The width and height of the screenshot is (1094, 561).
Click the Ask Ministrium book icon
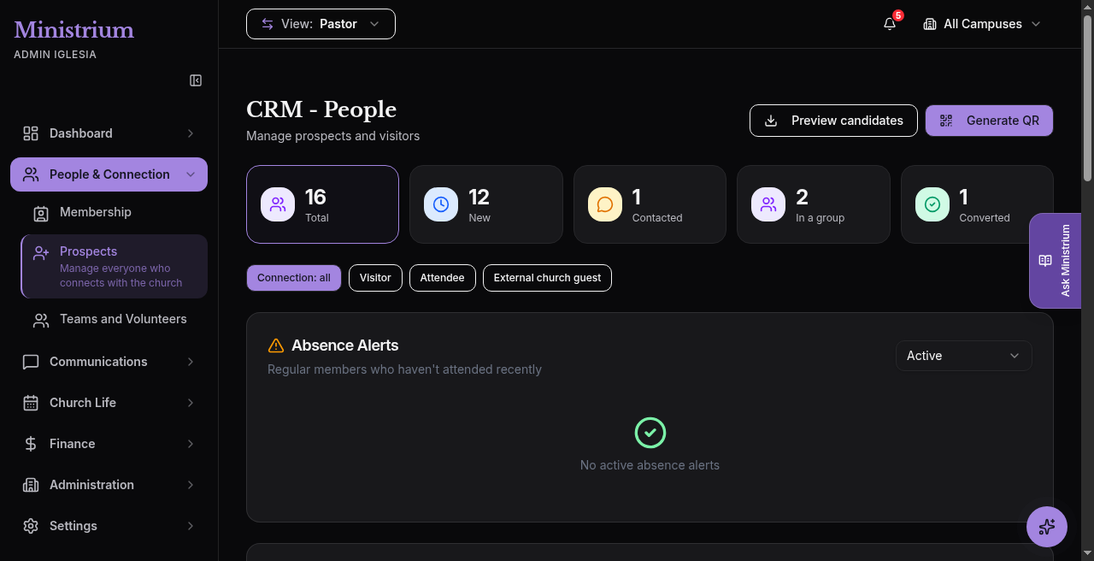[1045, 261]
